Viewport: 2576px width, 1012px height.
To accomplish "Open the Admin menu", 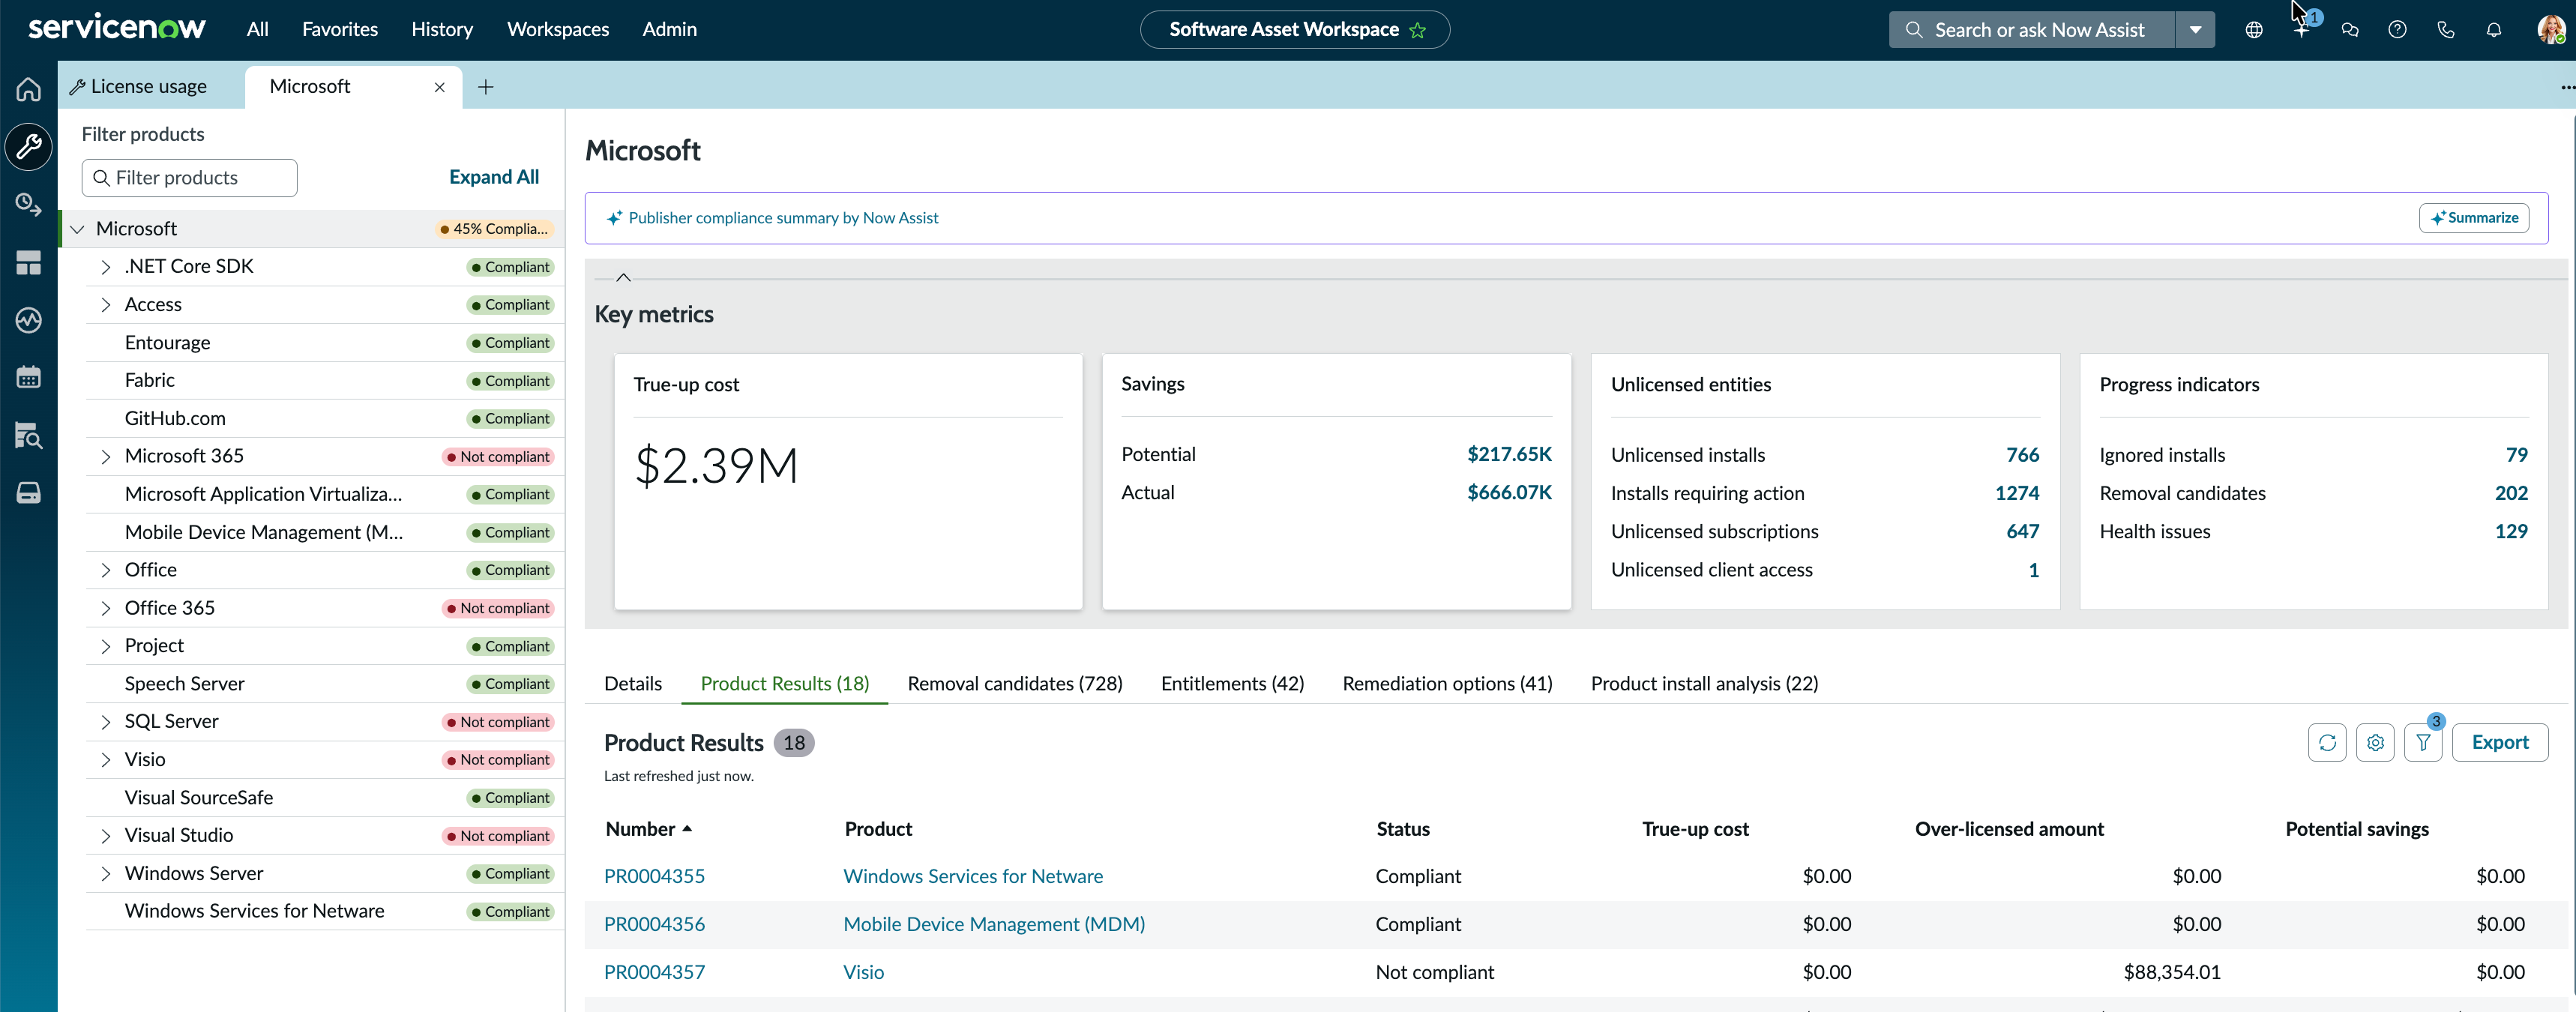I will [x=670, y=29].
